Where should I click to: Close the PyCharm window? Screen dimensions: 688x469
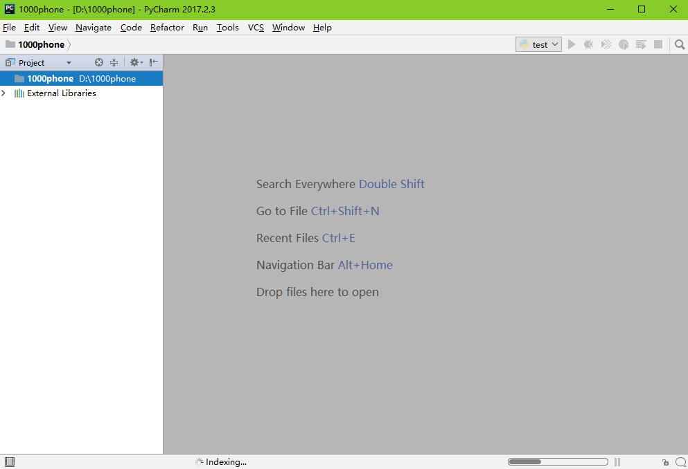pyautogui.click(x=673, y=9)
